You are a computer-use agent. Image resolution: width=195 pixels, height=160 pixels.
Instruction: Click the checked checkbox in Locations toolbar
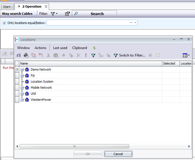pos(150,55)
